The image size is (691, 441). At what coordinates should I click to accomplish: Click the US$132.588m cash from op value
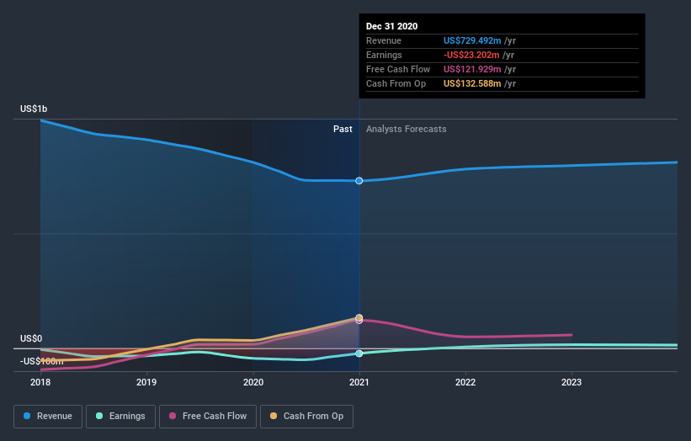[x=472, y=83]
